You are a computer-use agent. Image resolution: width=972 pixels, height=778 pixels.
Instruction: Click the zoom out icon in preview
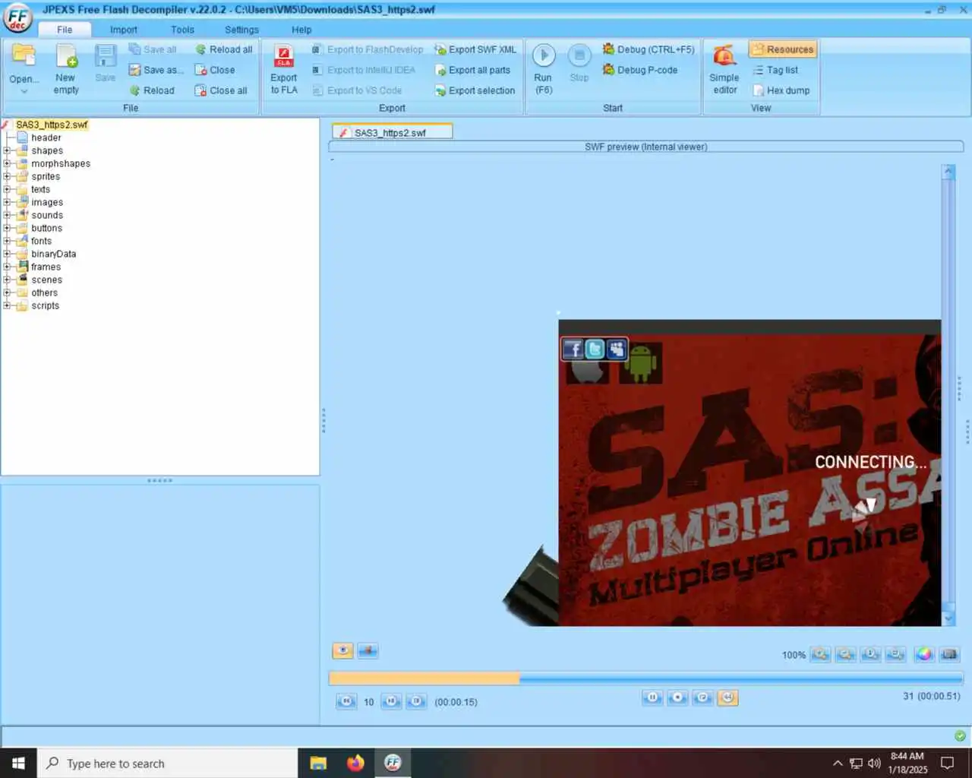[x=845, y=654]
